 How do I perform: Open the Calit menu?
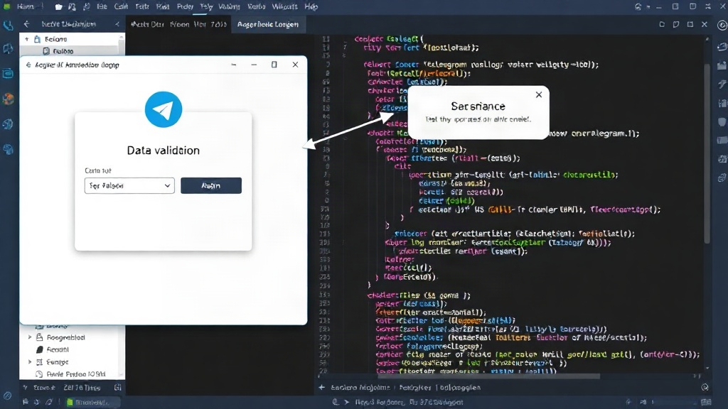(x=121, y=7)
